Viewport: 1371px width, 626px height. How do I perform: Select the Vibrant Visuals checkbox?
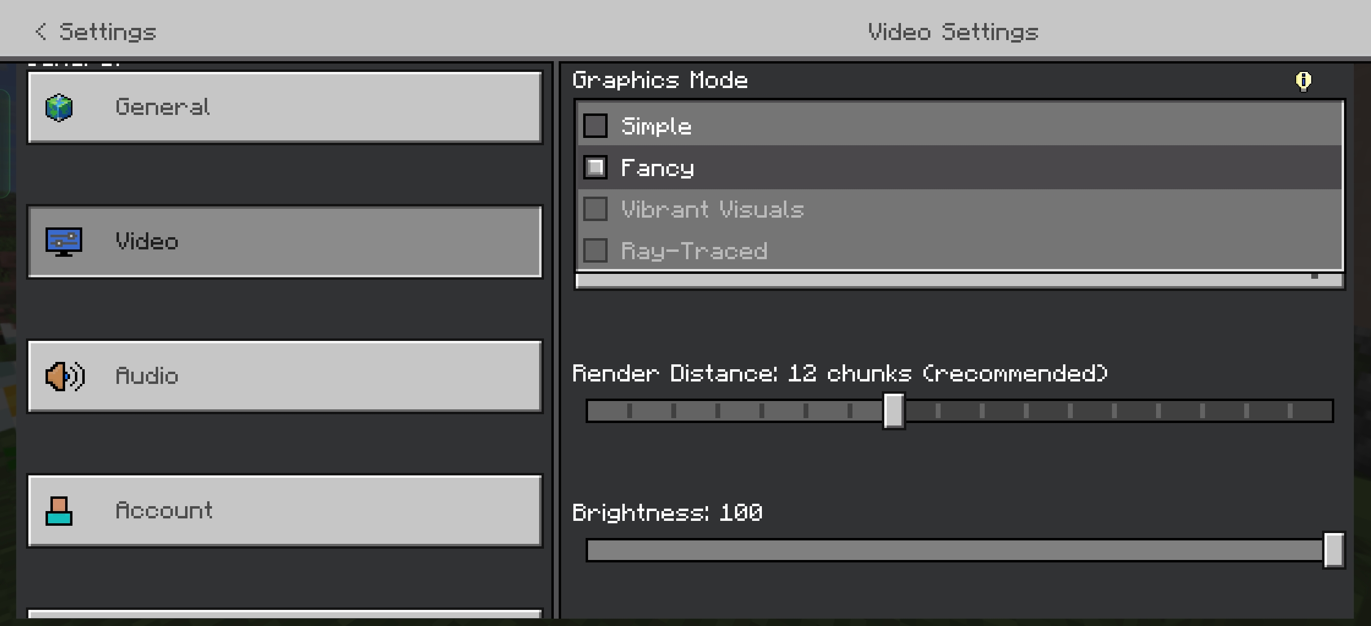[x=595, y=209]
